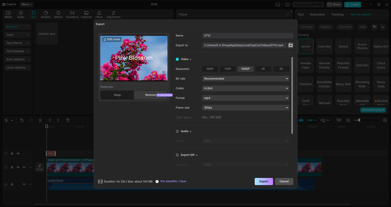Open more options for audio track
391x207 pixels.
tap(30, 184)
